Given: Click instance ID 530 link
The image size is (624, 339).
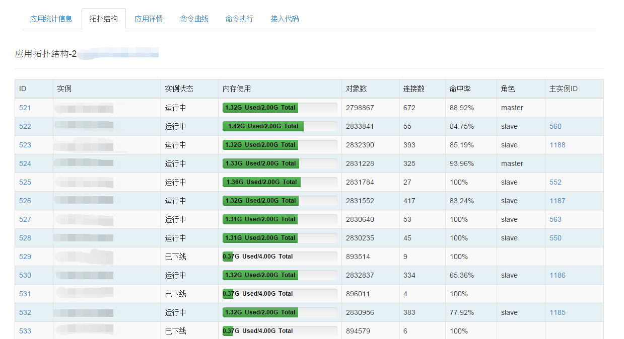Looking at the screenshot, I should 25,275.
